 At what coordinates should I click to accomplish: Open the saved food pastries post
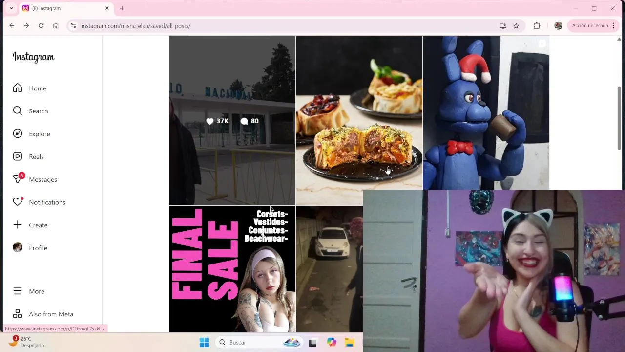[359, 120]
